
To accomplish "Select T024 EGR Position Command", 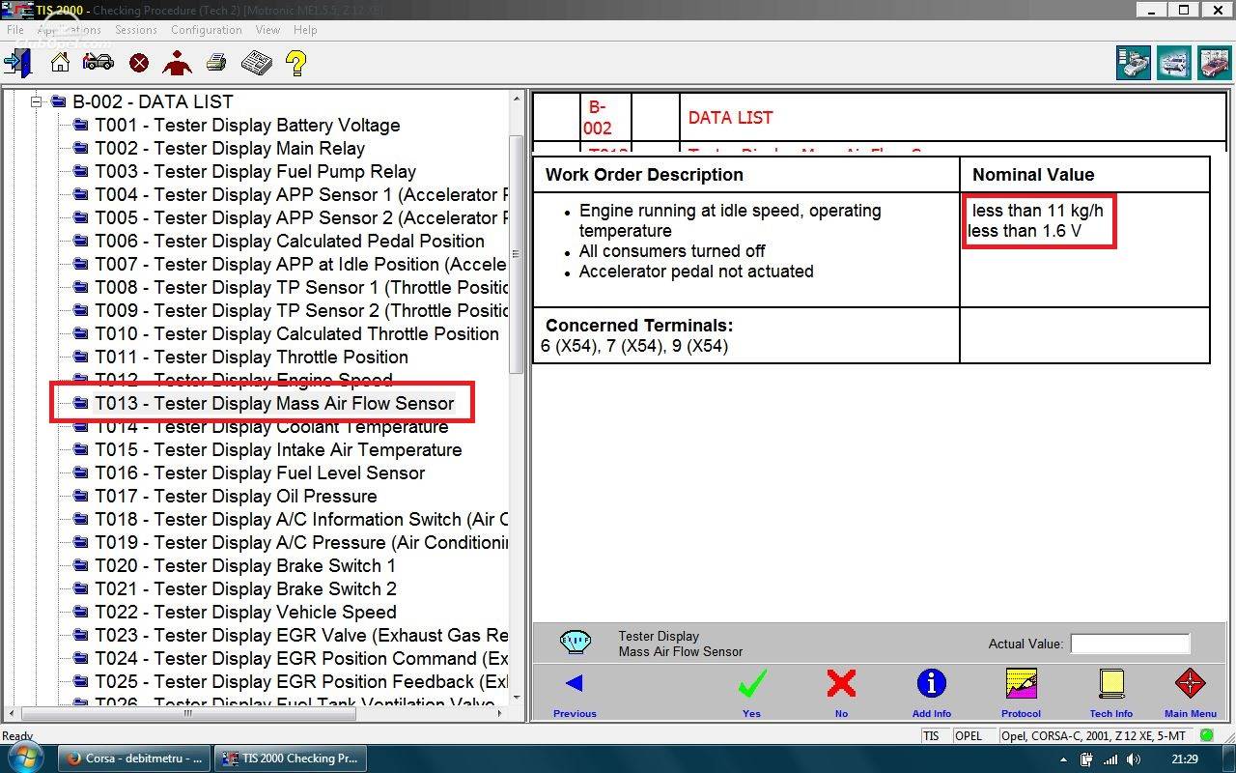I will 301,658.
